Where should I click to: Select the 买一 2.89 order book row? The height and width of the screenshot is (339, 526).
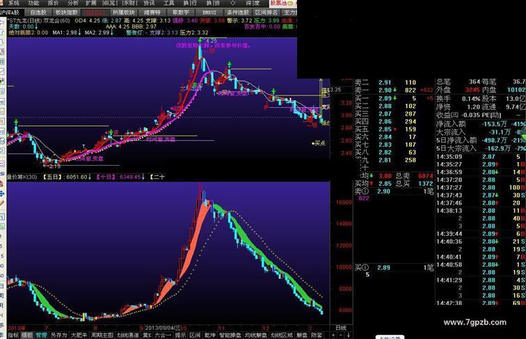pyautogui.click(x=394, y=98)
